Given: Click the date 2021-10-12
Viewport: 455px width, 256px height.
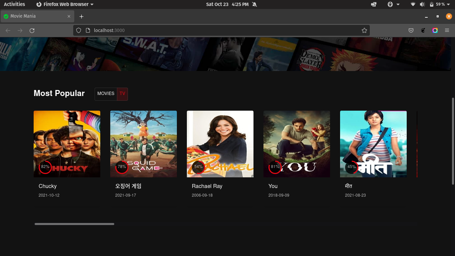Looking at the screenshot, I should (x=49, y=195).
